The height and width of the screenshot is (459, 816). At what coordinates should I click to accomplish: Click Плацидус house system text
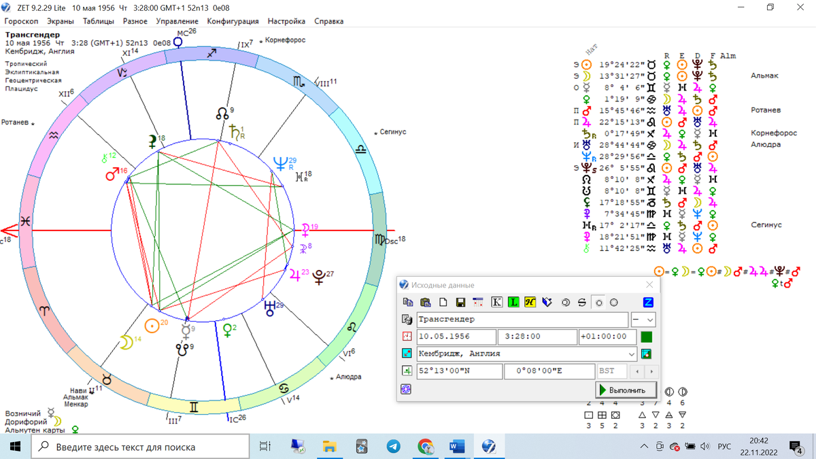click(22, 88)
